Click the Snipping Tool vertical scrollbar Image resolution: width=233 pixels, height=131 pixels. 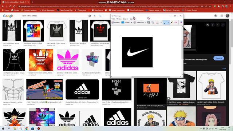click(182, 50)
